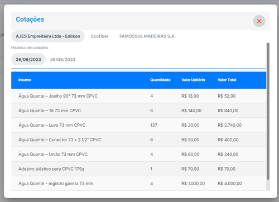This screenshot has height=202, width=279.
Task: Click unit value R$ 50,00
Action: pyautogui.click(x=190, y=140)
